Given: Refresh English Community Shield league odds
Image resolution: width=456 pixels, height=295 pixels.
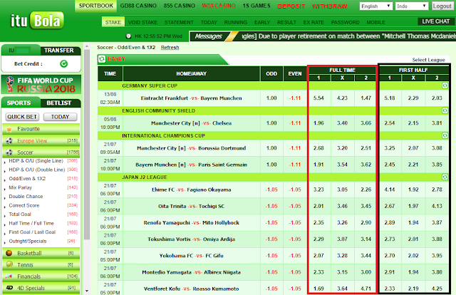Looking at the screenshot, I should coord(445,110).
